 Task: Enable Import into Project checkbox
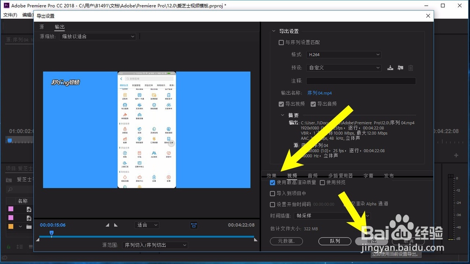click(x=273, y=194)
